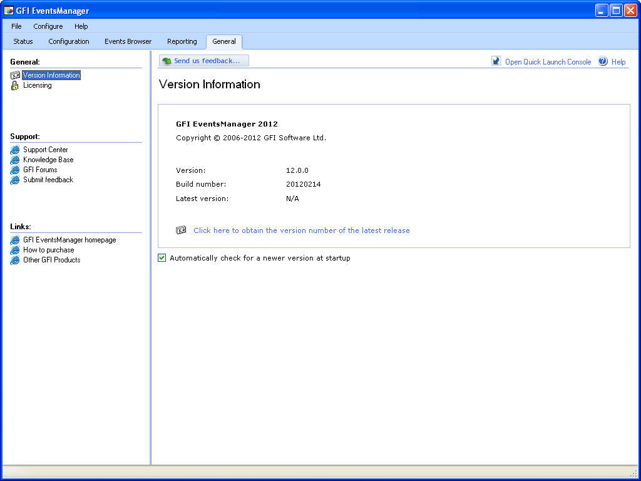Click the version value 12.0.0

[x=297, y=170]
